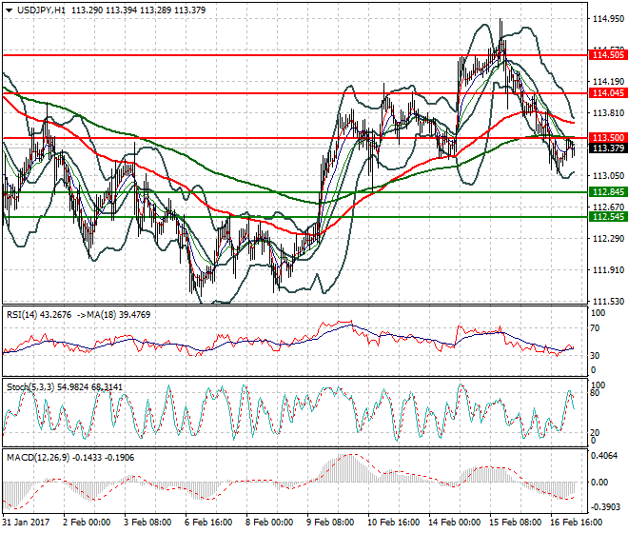Click the current price label 113.379
628x533 pixels.
click(608, 148)
